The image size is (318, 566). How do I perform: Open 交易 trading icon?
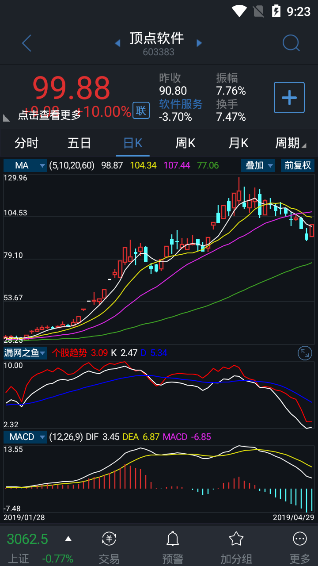pos(109,539)
